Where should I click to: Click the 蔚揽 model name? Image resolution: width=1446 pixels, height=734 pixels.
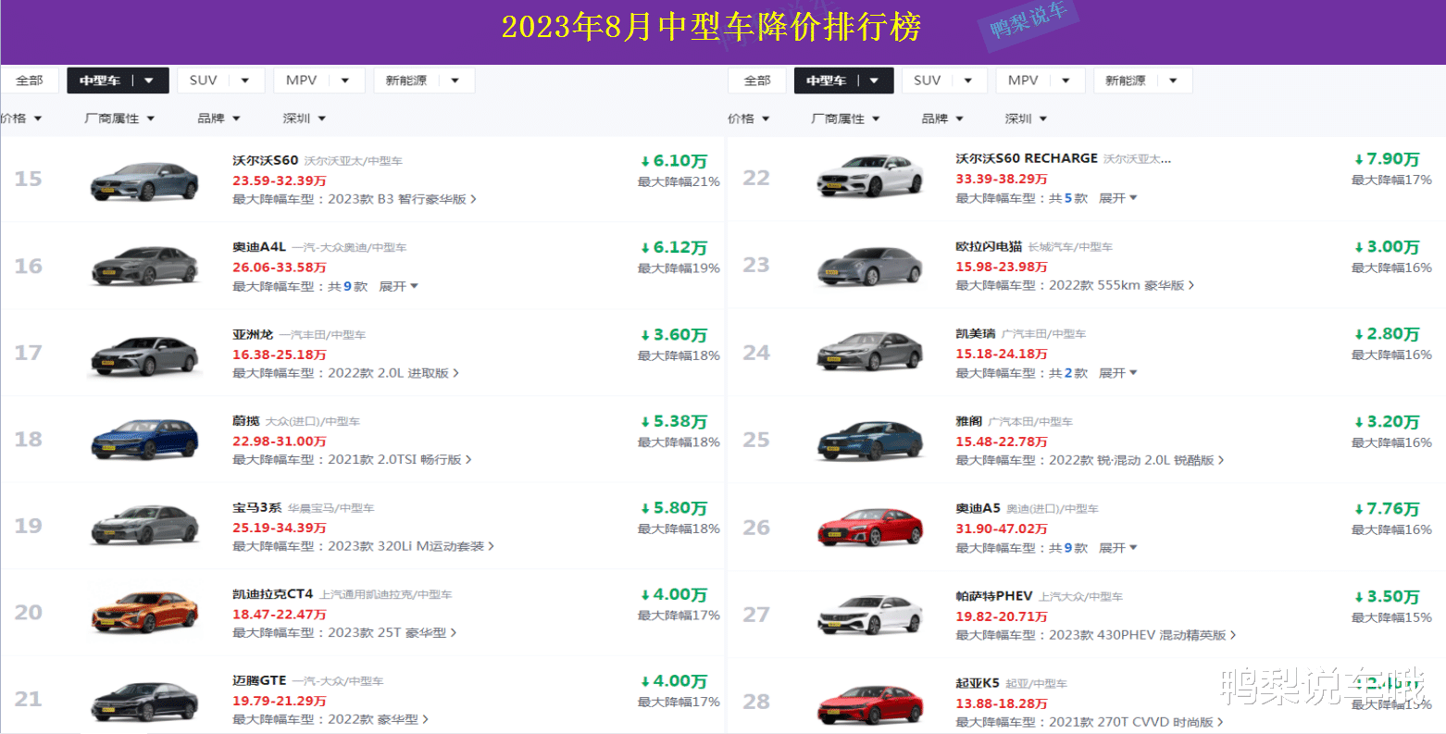point(246,421)
